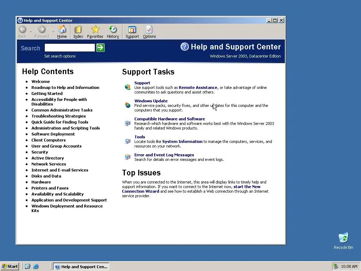
Task: Select Availability and Scalability topic
Action: pyautogui.click(x=57, y=194)
